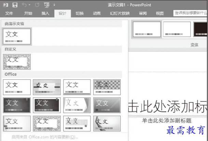The image size is (208, 141).
Task: Select current theme under 此演示文稿
Action: pyautogui.click(x=17, y=37)
